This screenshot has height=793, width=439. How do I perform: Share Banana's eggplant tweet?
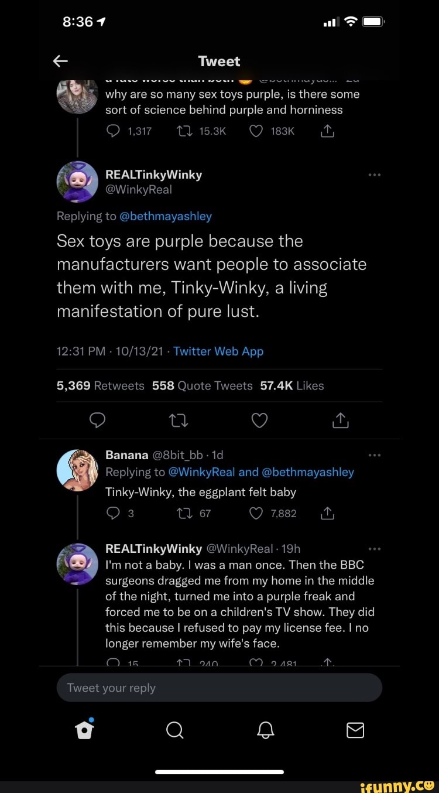click(x=328, y=514)
